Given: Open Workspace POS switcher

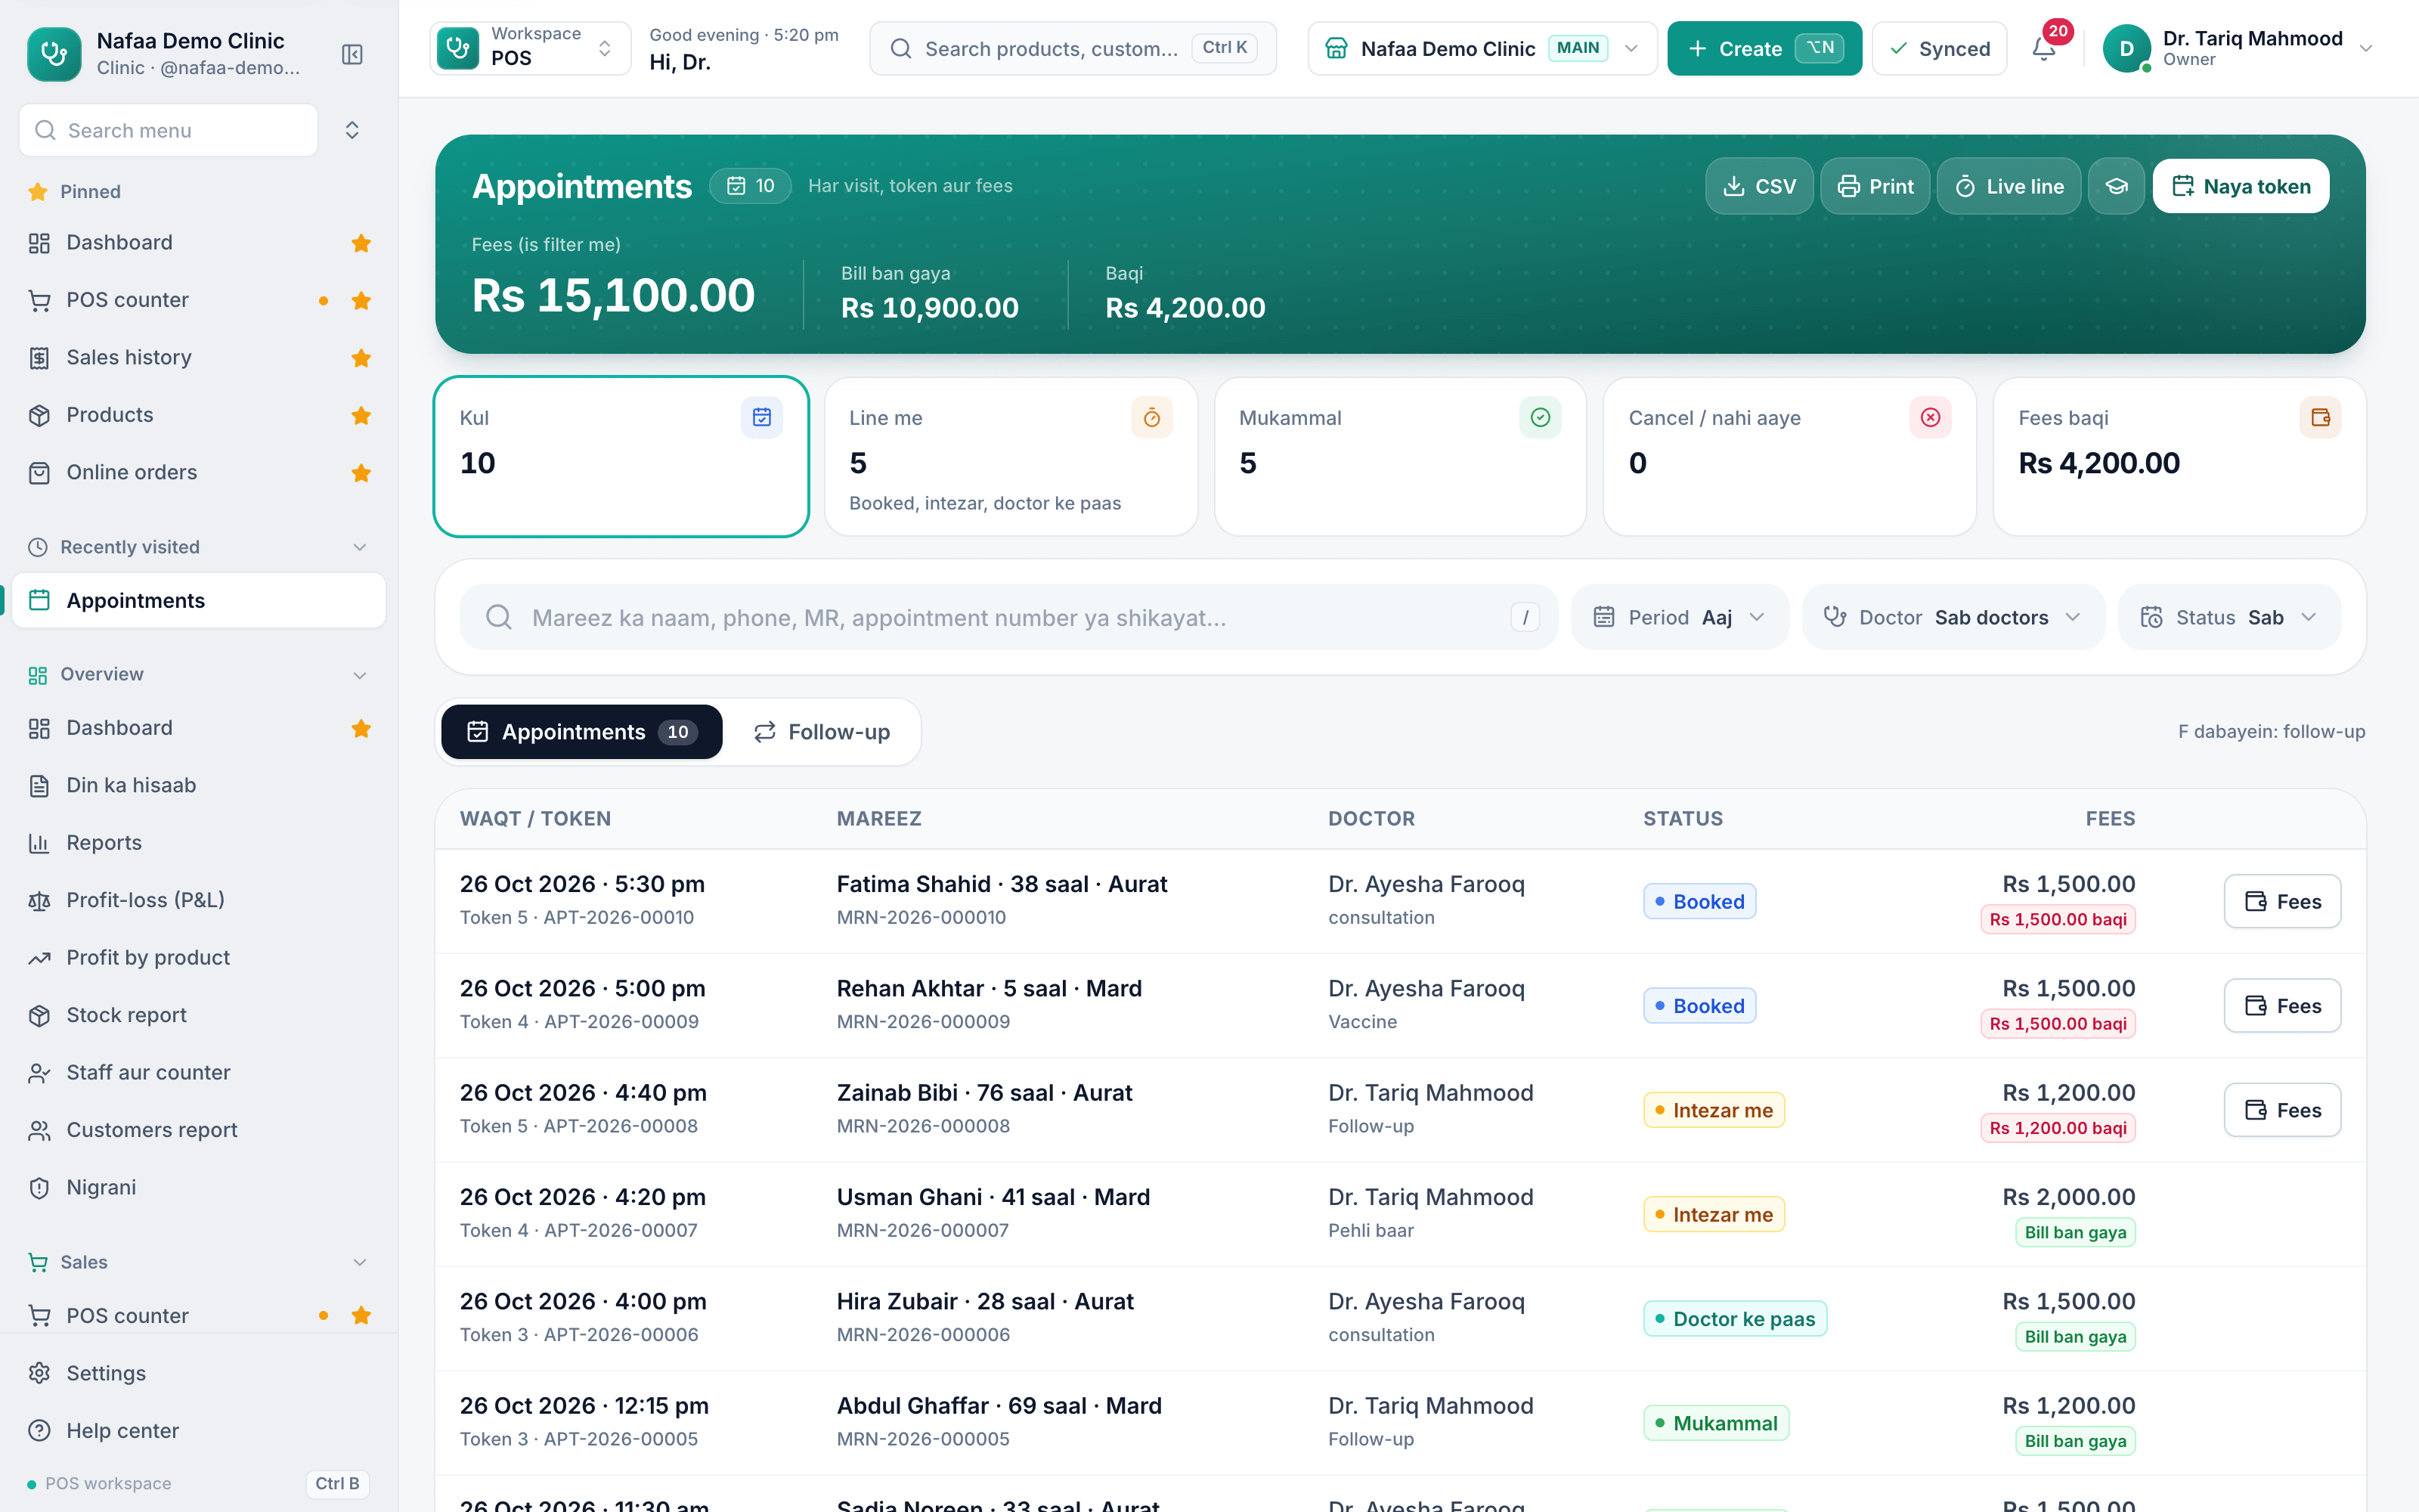Looking at the screenshot, I should point(531,48).
